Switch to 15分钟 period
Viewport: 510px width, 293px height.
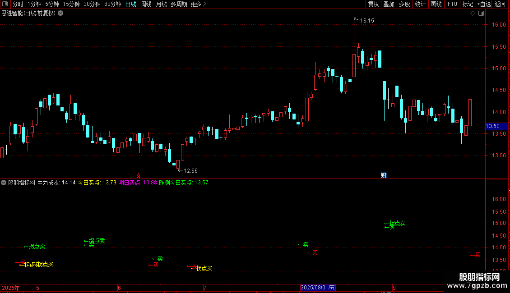pos(71,4)
